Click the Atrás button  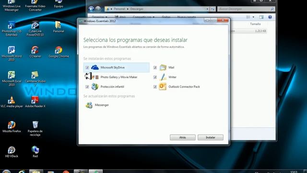coord(183,137)
